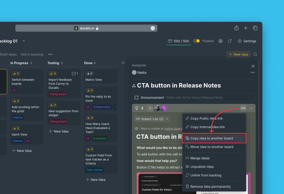Click the three-dots menu on idea card
The height and width of the screenshot is (194, 284).
coord(243,108)
